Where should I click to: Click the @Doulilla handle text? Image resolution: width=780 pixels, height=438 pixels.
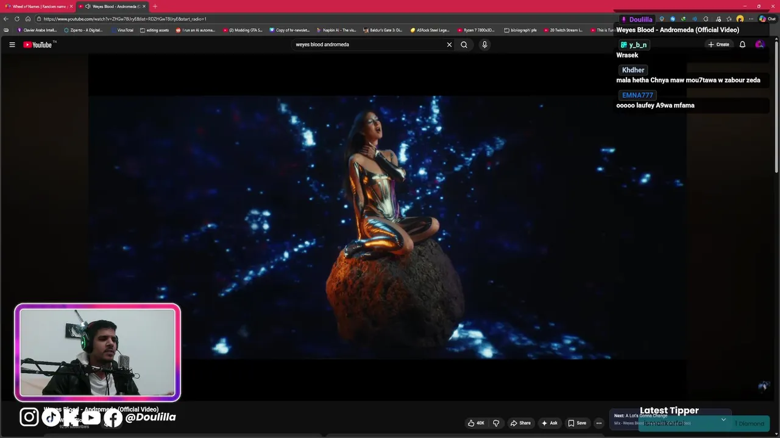point(151,417)
